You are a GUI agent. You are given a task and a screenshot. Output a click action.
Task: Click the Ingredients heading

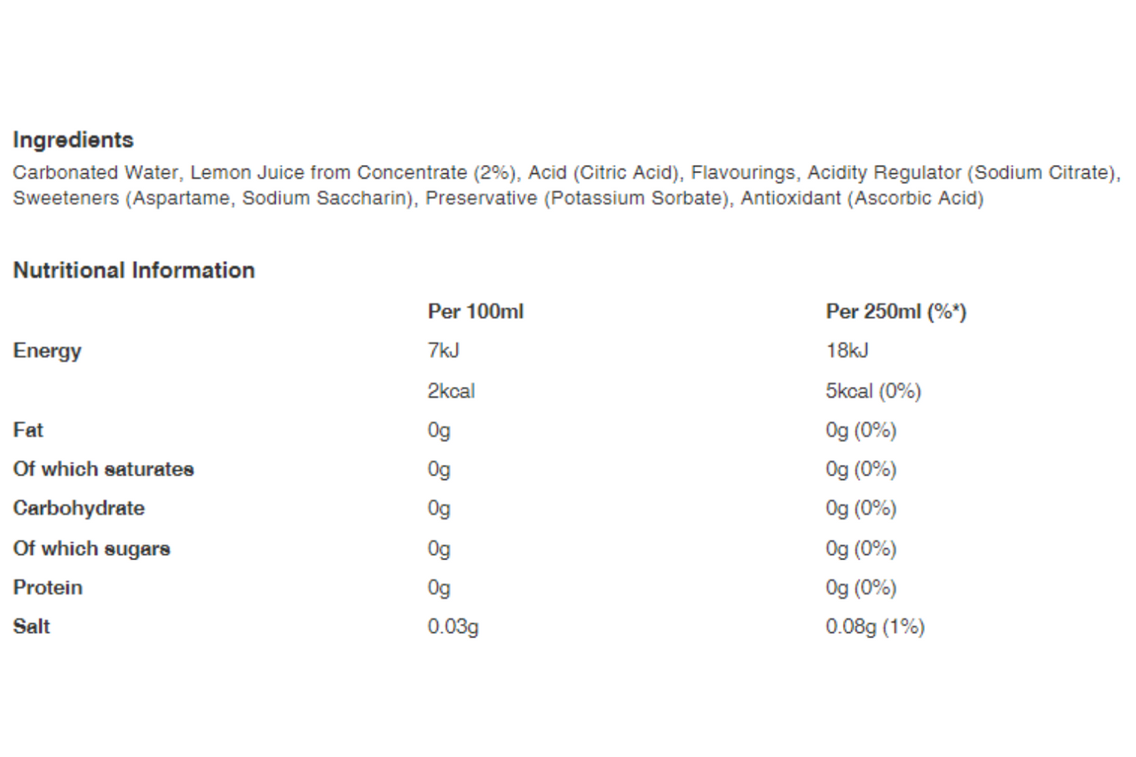pos(74,140)
